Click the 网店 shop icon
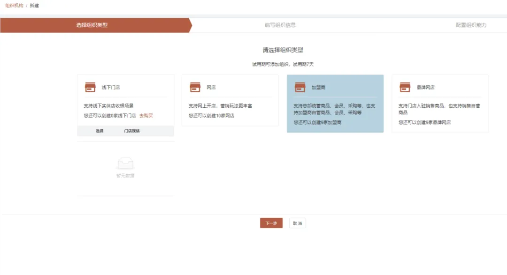This screenshot has height=275, width=507. click(195, 87)
